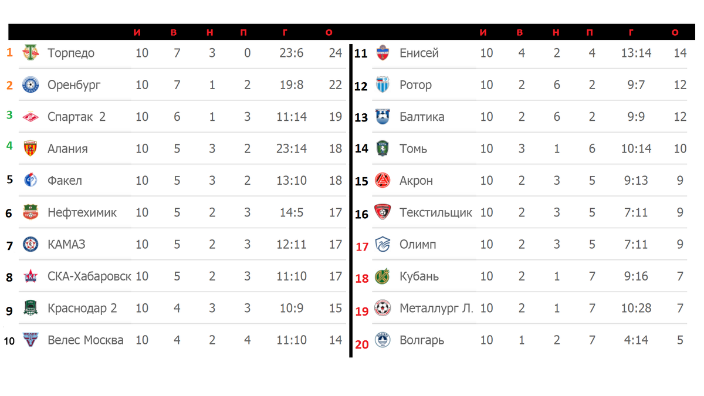This screenshot has height=396, width=704.
Task: Click the Енисей club logo
Action: [x=383, y=53]
